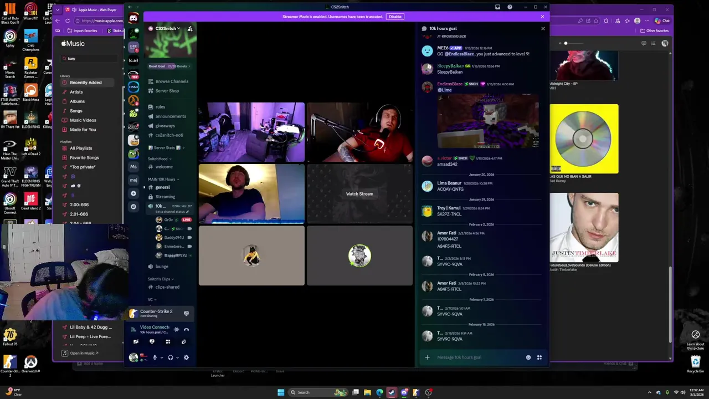Click the invite people icon beside CS2Snitch
The image size is (709, 399).
(190, 28)
